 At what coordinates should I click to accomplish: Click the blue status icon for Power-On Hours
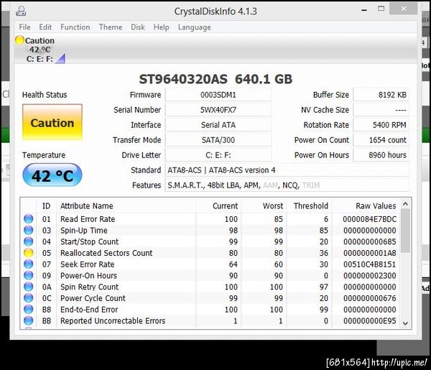coord(29,275)
